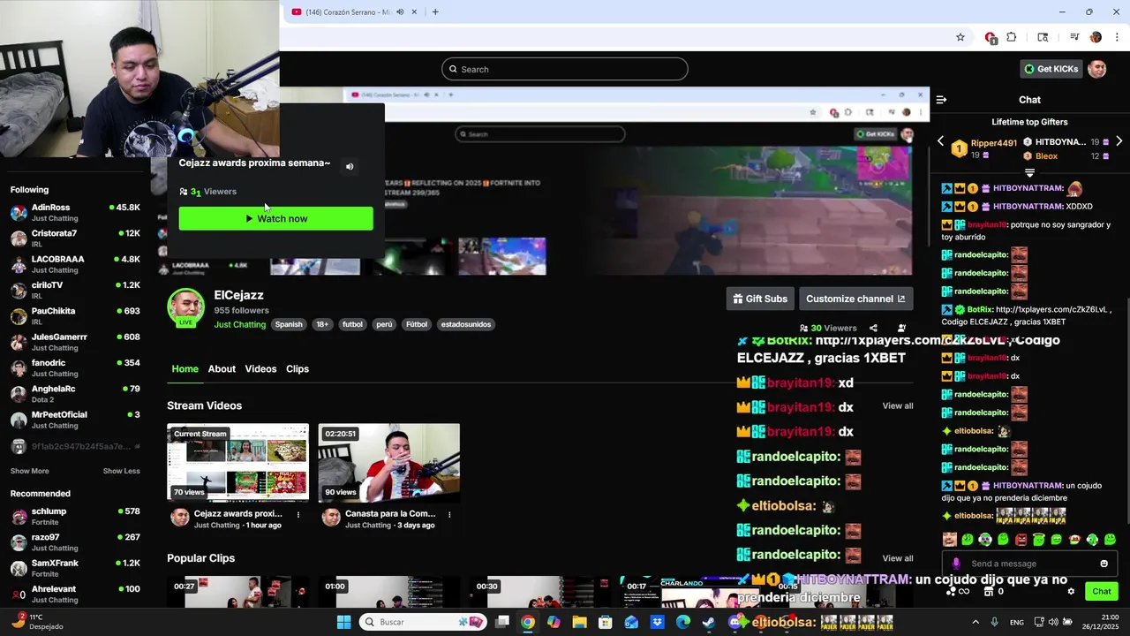The width and height of the screenshot is (1130, 636).
Task: Open the Chrome extensions puzzle icon
Action: click(1012, 37)
